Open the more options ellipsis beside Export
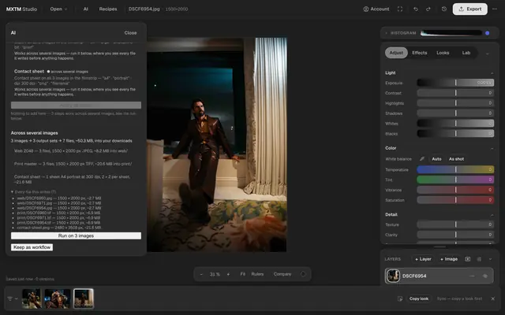 pos(495,9)
